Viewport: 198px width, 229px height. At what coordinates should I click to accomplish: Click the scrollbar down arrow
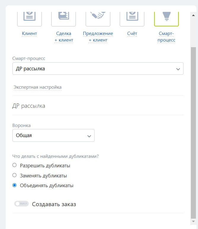(x=193, y=222)
